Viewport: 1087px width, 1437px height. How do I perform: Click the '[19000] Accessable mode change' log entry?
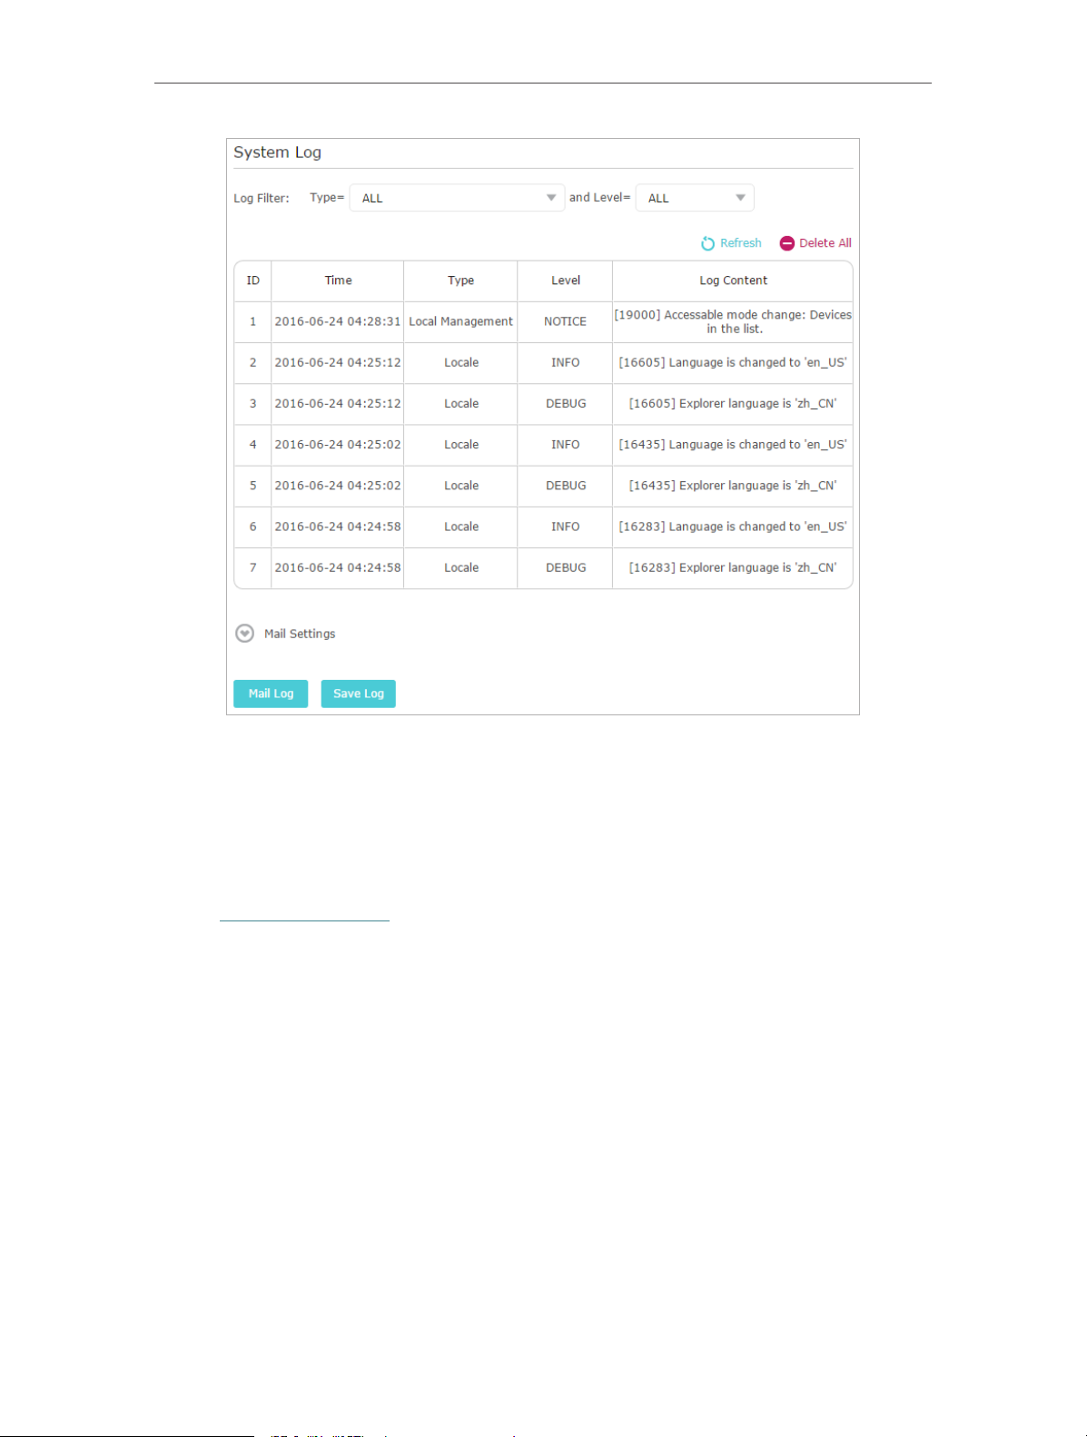pos(733,321)
